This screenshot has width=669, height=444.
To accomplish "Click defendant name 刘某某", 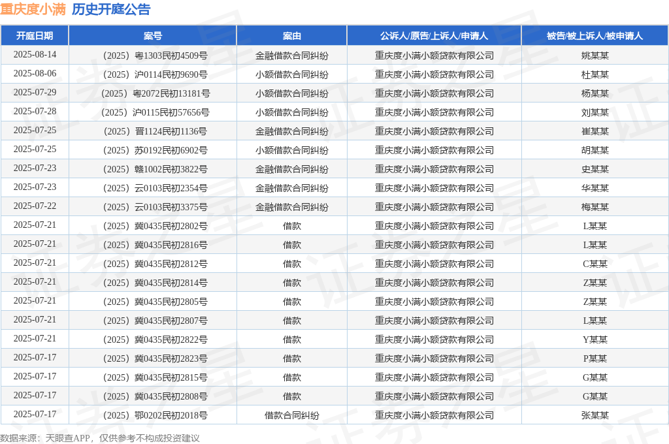I will click(595, 112).
